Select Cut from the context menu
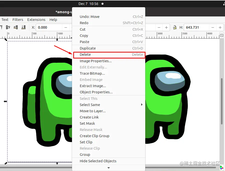The width and height of the screenshot is (225, 171). [x=109, y=29]
